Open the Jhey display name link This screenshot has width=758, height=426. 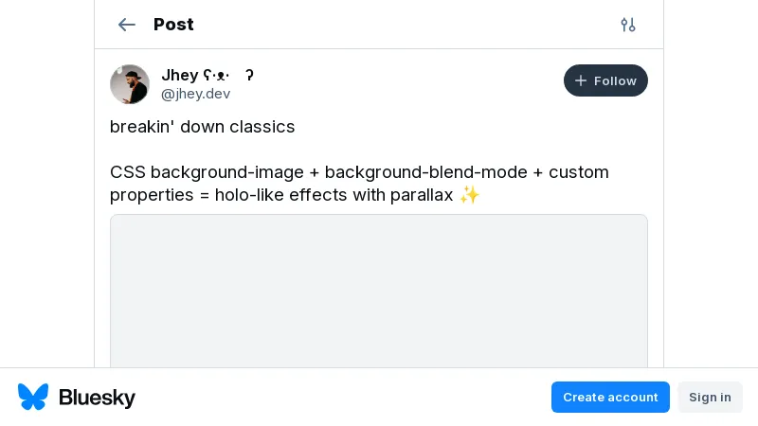[x=180, y=76]
